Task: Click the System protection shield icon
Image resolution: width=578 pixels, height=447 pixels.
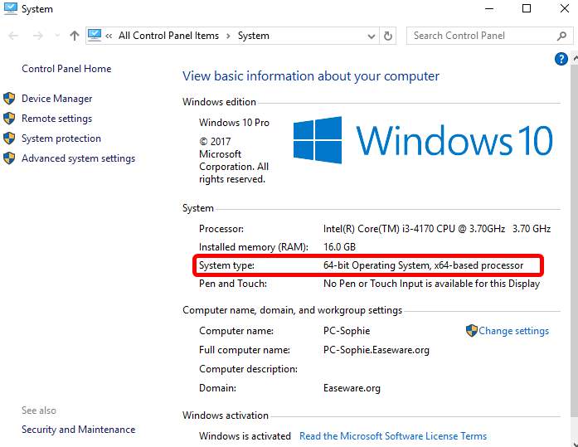Action: [x=9, y=138]
